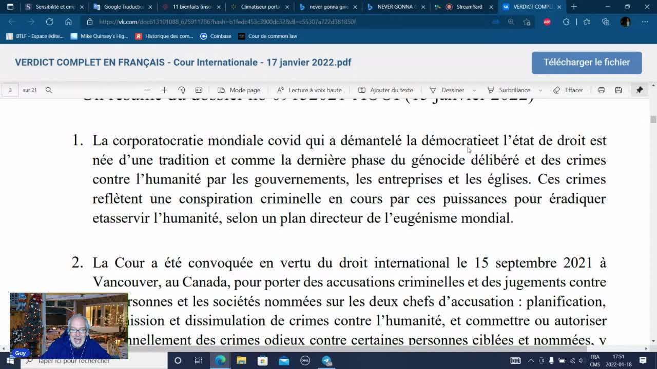657x369 pixels.
Task: Open notification center in taskbar
Action: click(x=643, y=361)
